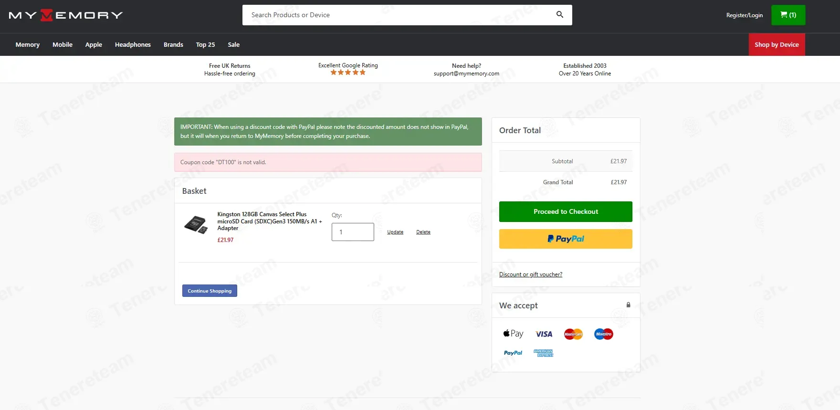Viewport: 840px width, 410px height.
Task: Click the Order Total heading
Action: point(520,130)
